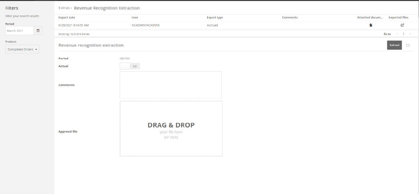The image size is (419, 194).
Task: Select page number 1 in pagination
Action: tap(403, 34)
